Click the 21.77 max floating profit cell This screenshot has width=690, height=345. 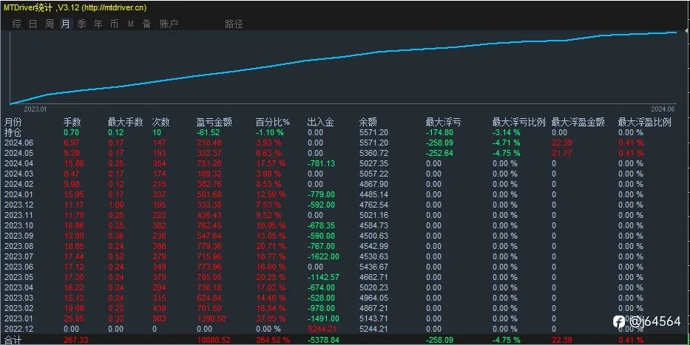pyautogui.click(x=561, y=153)
